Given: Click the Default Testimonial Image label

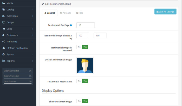Looking at the screenshot, I should [58, 59].
